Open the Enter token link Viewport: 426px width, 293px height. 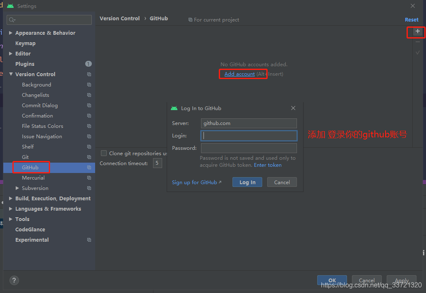(268, 165)
